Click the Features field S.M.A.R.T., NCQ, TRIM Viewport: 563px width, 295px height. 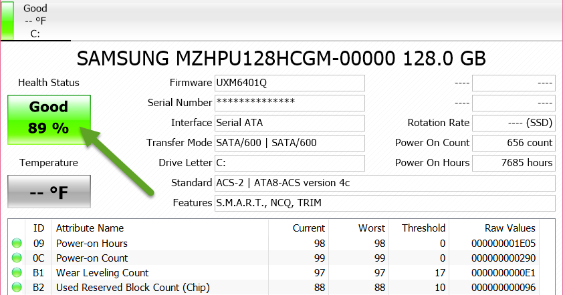click(x=385, y=204)
